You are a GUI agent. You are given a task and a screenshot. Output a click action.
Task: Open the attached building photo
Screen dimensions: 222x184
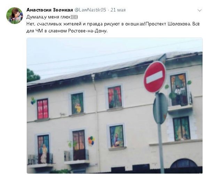pyautogui.click(x=114, y=106)
